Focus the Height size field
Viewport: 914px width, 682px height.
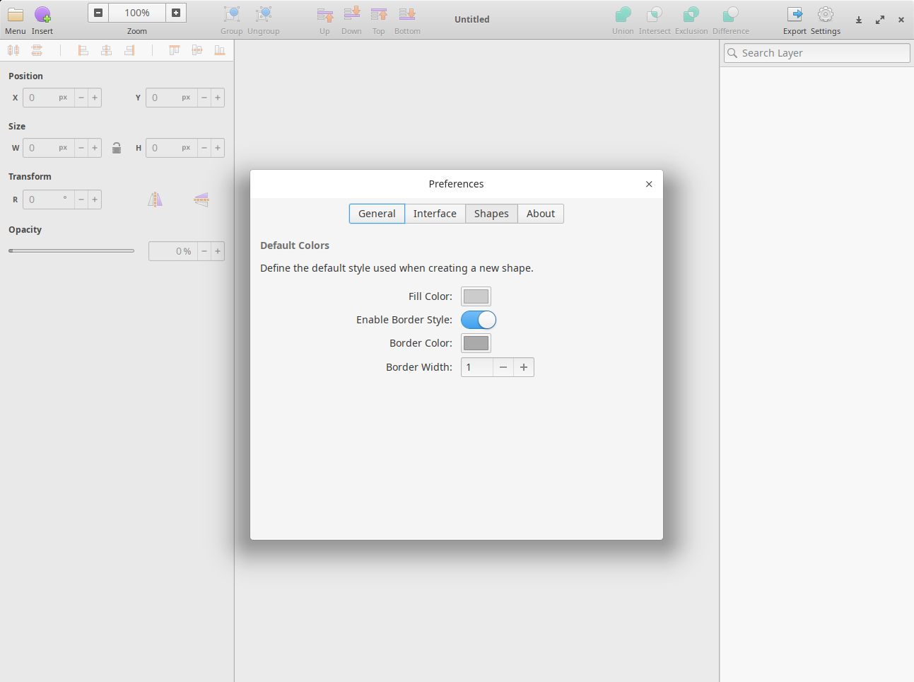172,148
